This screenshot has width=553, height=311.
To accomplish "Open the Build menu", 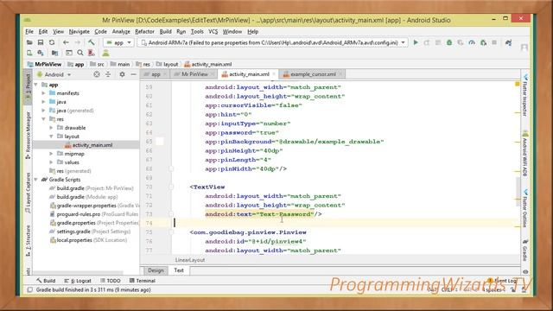I will 165,31.
